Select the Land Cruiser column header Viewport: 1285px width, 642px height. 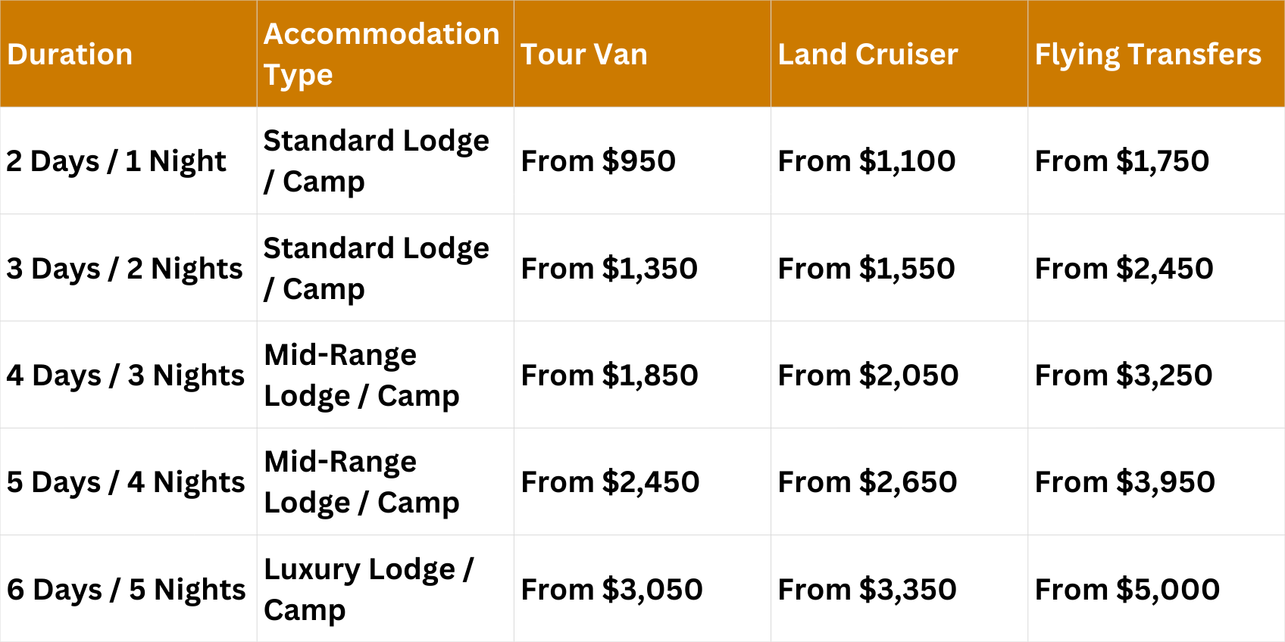click(868, 55)
